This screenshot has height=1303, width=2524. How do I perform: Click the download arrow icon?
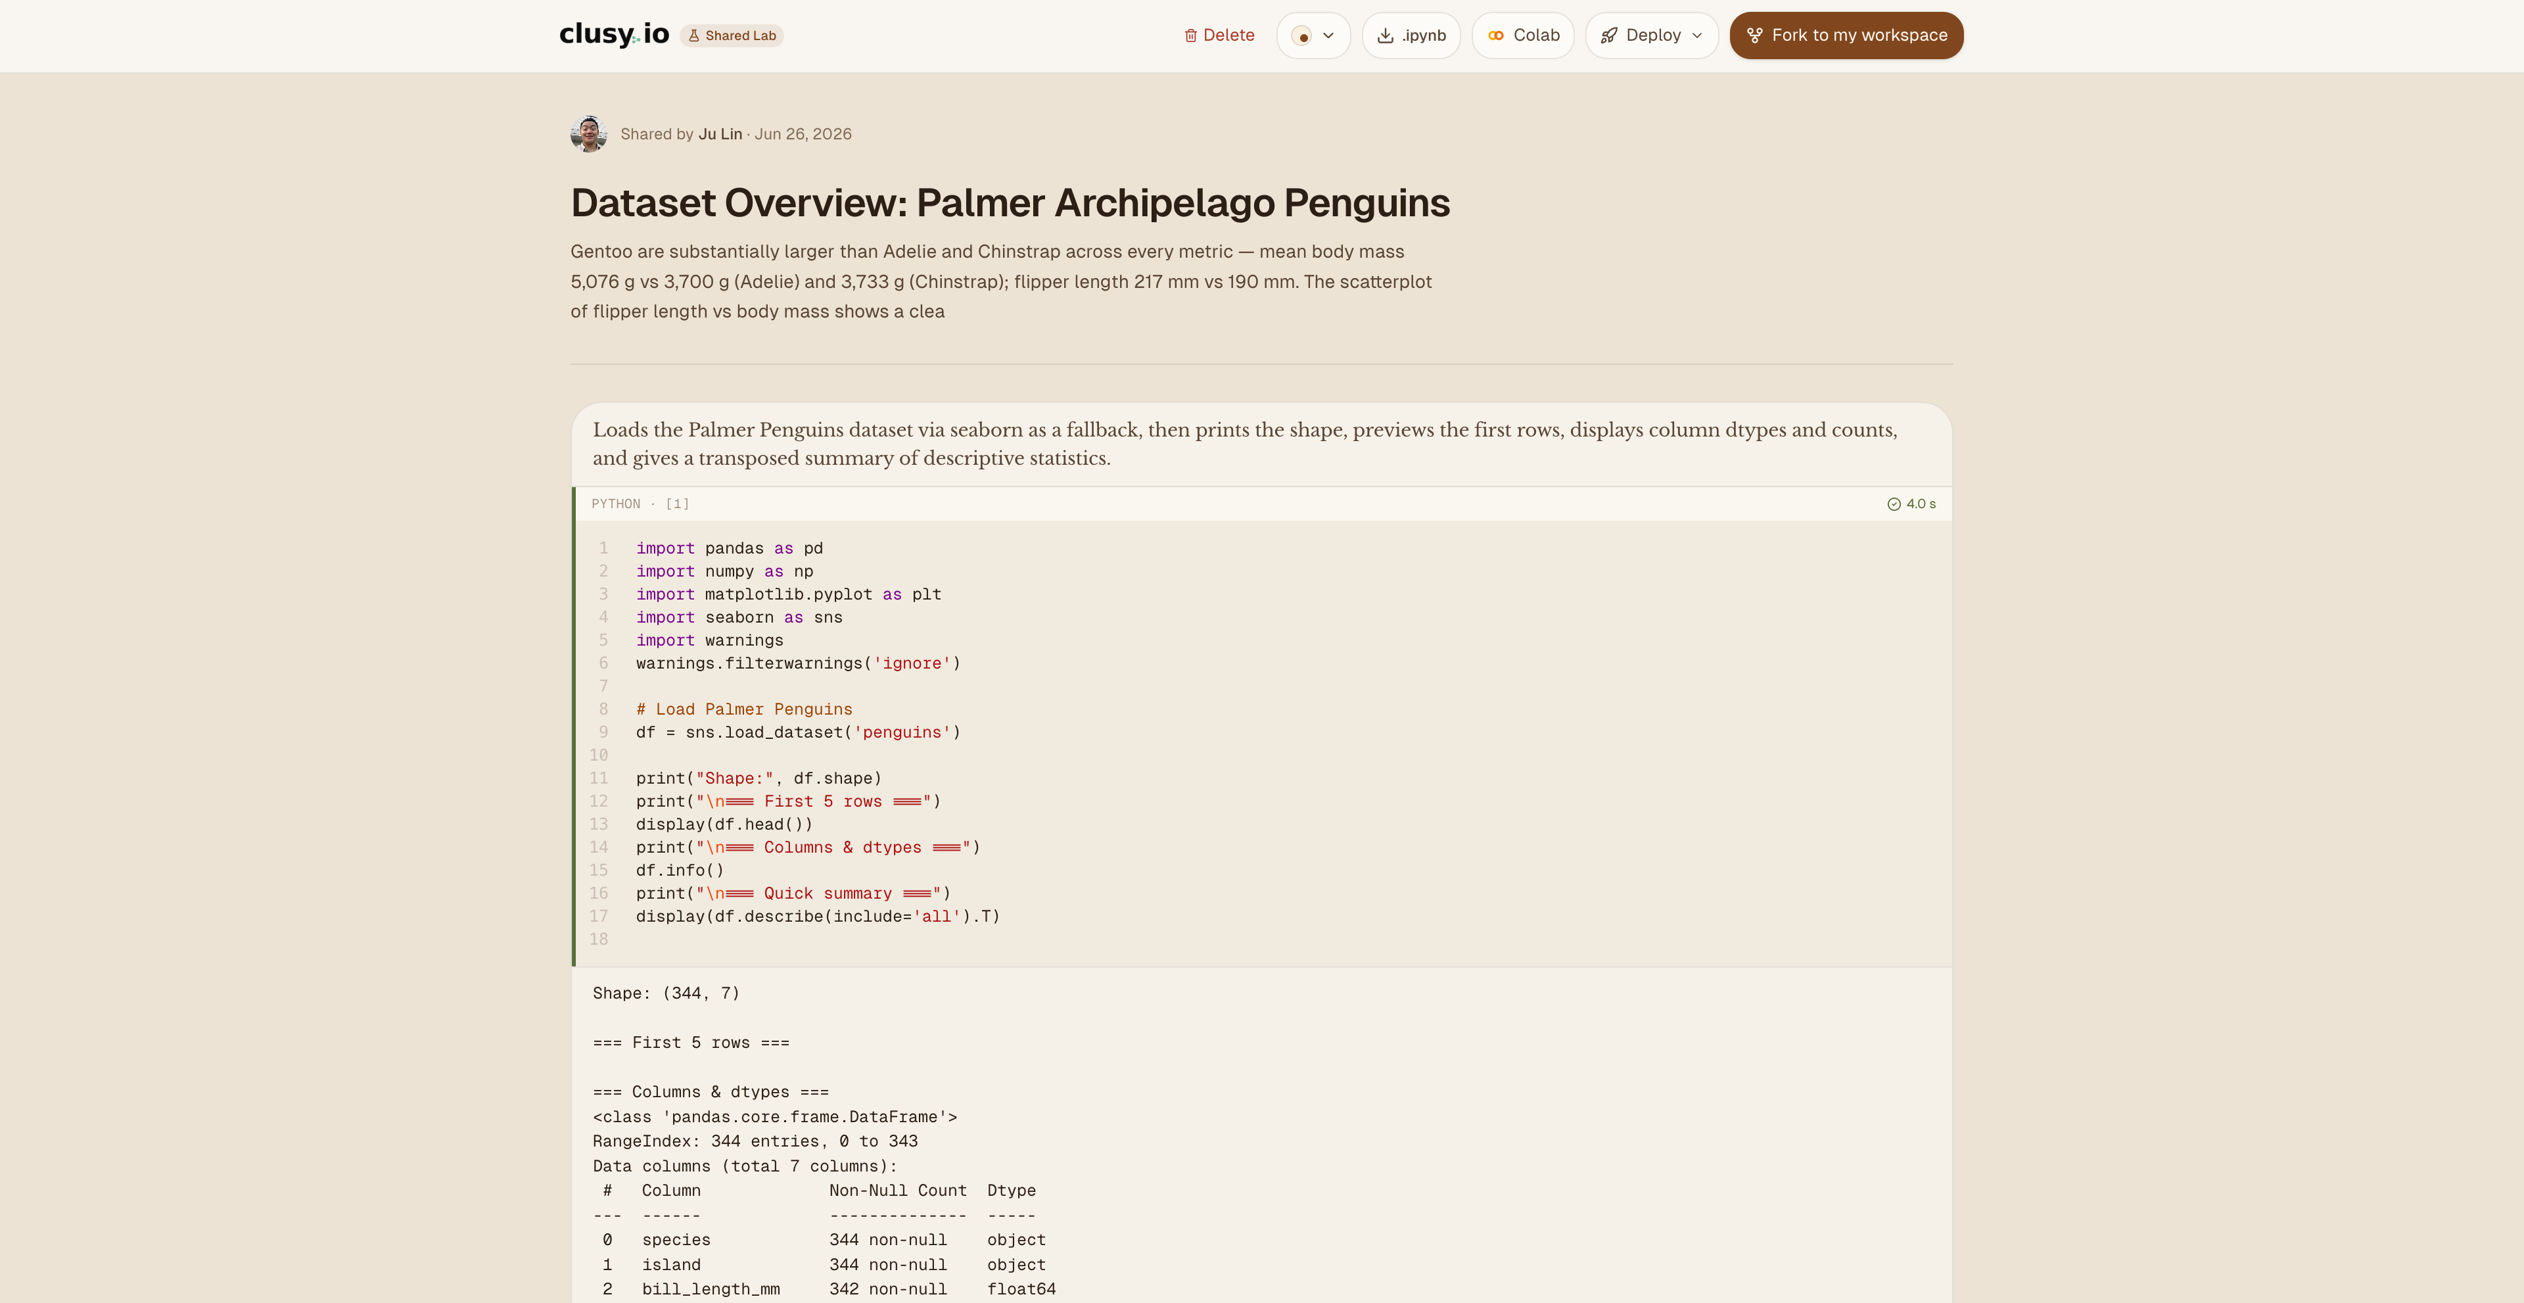tap(1386, 36)
